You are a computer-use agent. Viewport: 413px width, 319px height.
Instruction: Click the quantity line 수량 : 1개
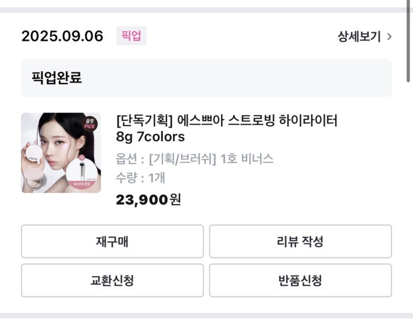[x=141, y=178]
